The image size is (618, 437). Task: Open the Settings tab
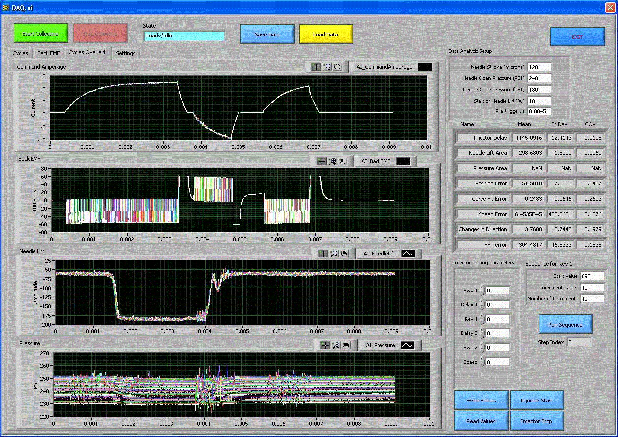[x=126, y=53]
